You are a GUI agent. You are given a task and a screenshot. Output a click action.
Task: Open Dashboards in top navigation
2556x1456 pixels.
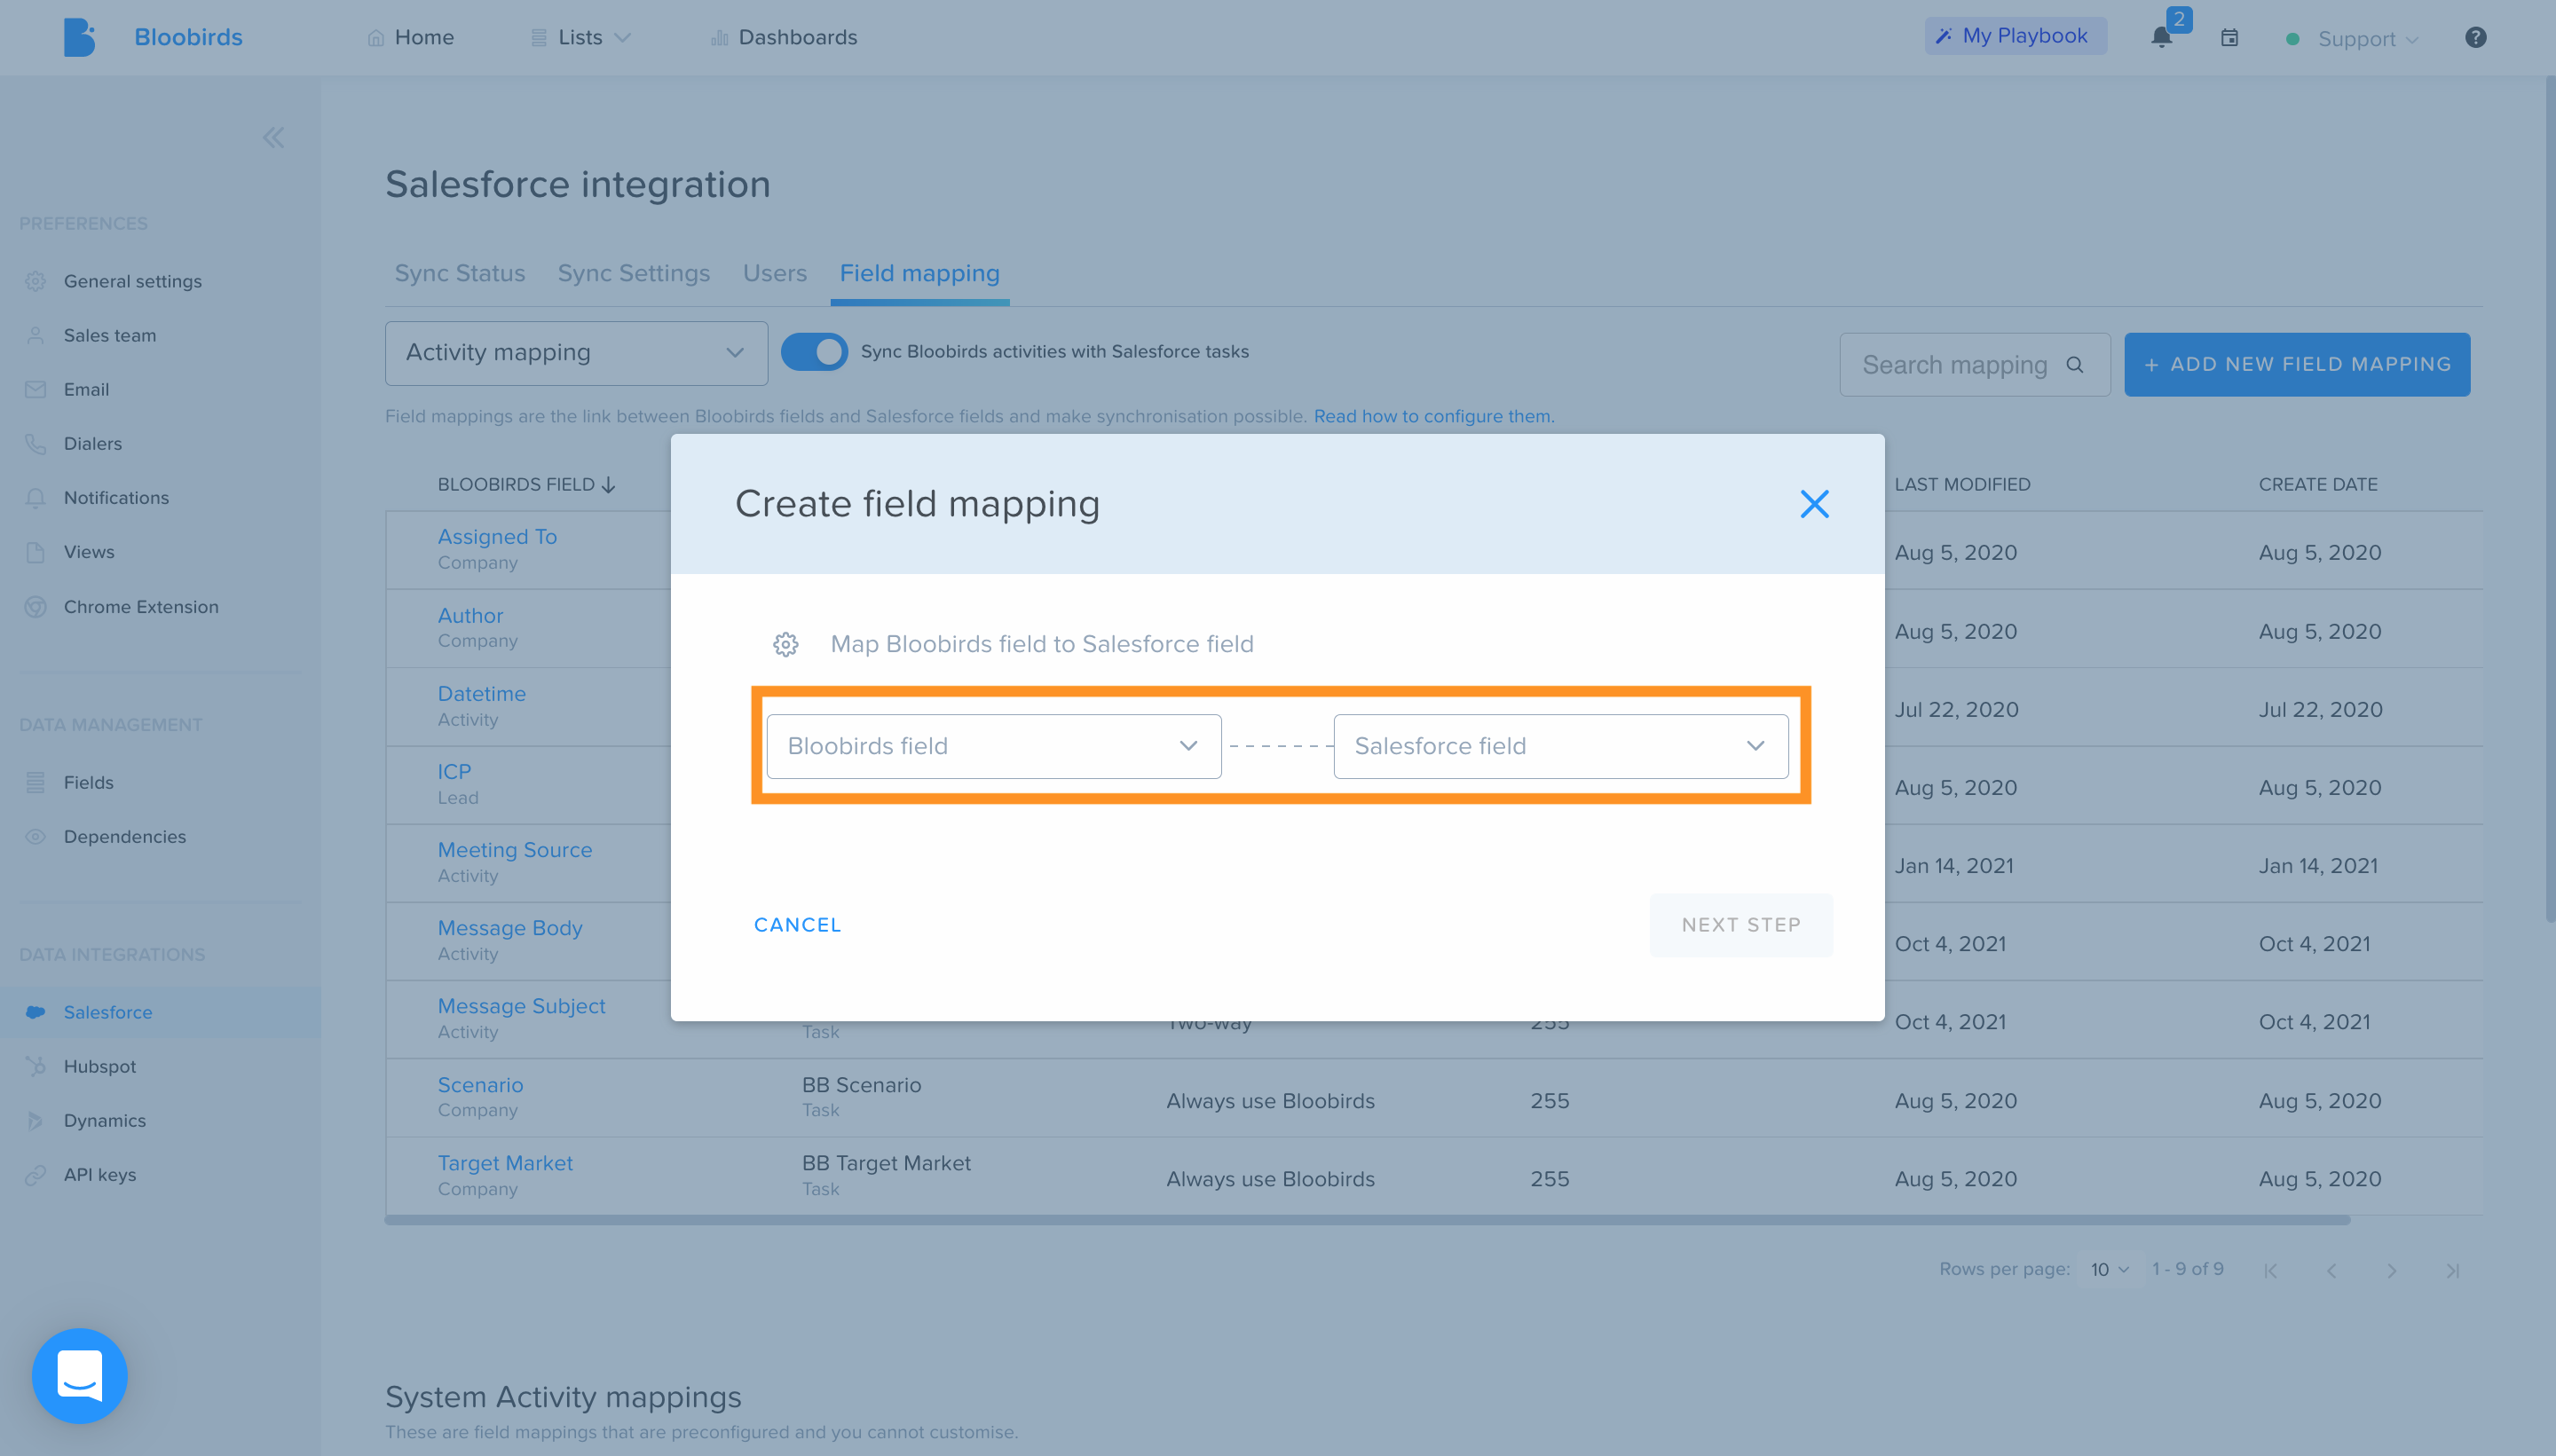(784, 38)
